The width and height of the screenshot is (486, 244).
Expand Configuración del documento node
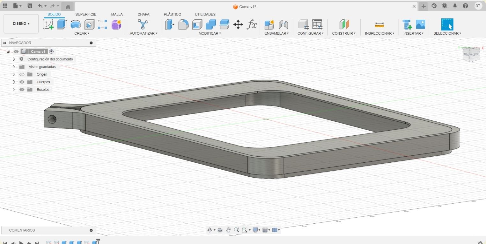click(14, 59)
